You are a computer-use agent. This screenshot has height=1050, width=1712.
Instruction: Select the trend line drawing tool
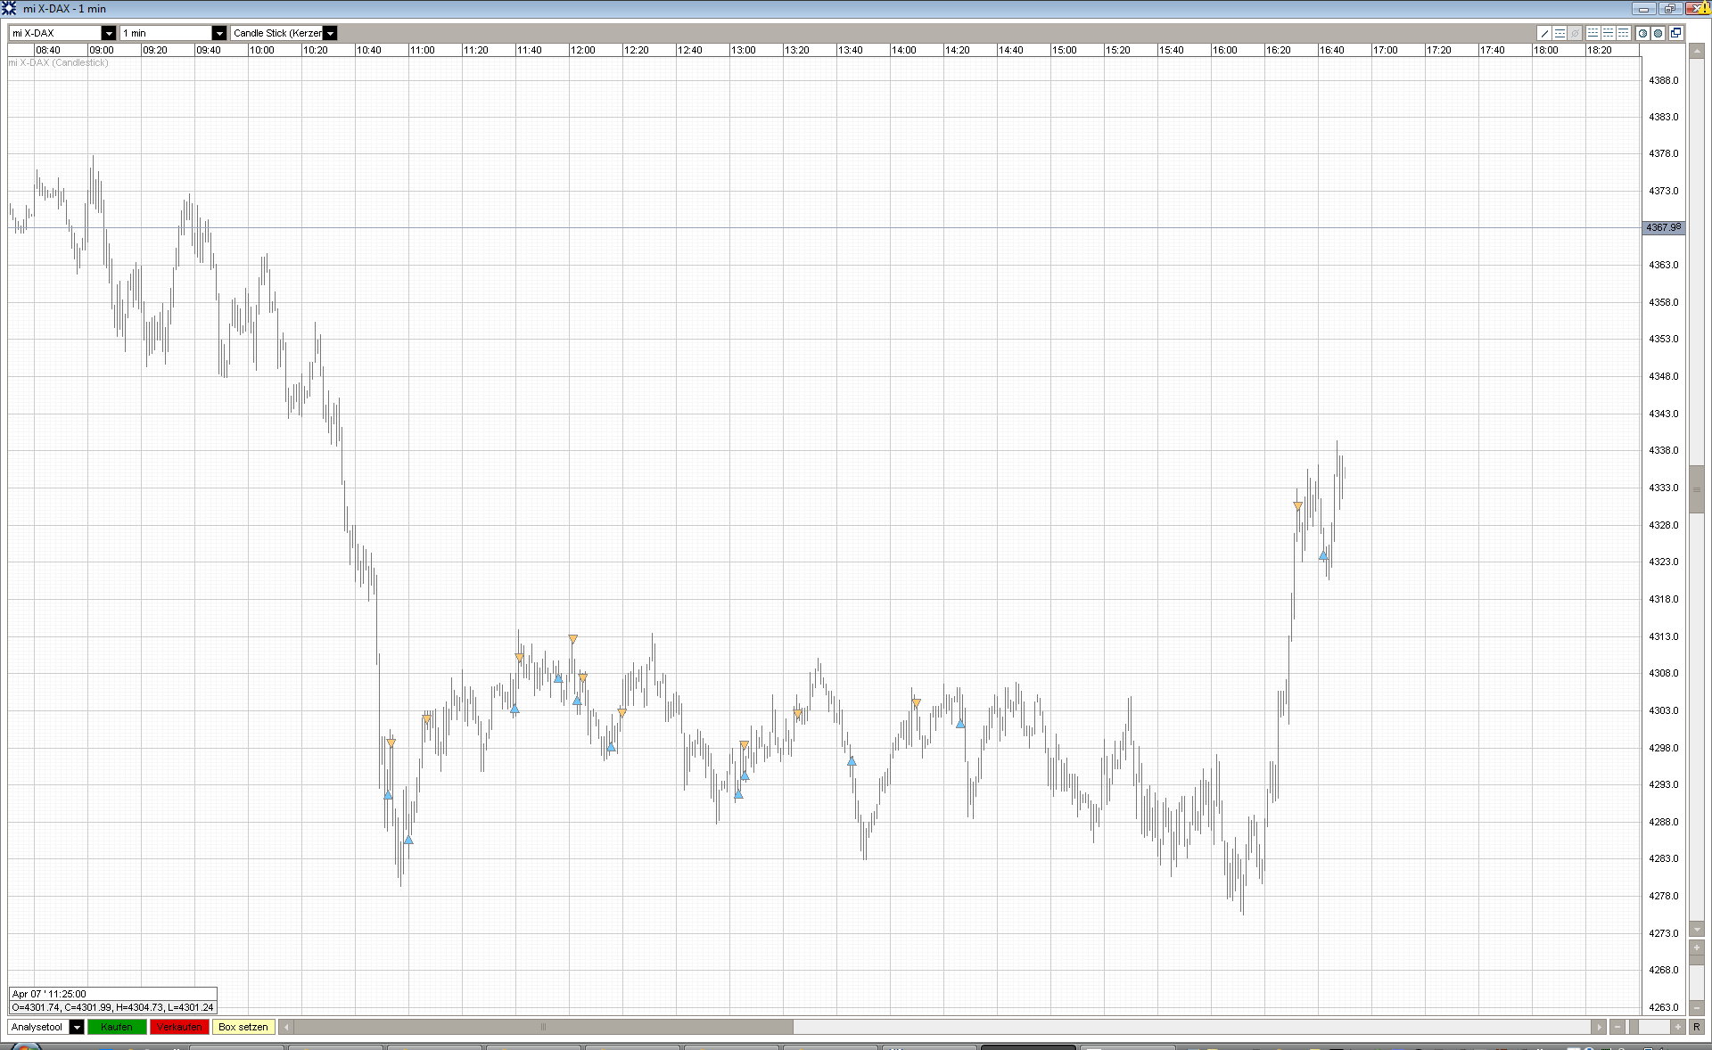click(1544, 33)
